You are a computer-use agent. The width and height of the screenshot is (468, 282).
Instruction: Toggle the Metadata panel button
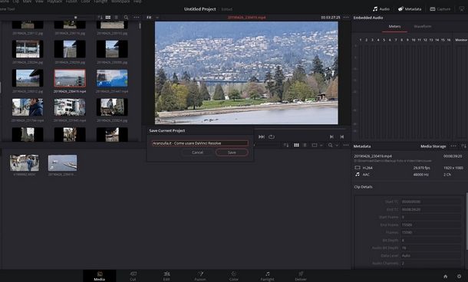pyautogui.click(x=410, y=9)
